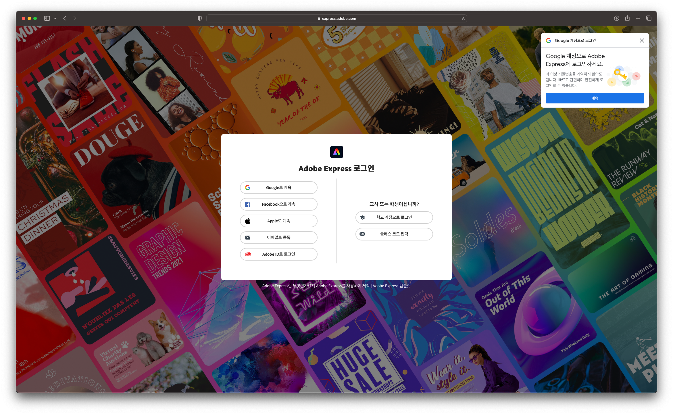Screen dimensions: 673x414
Task: Sign in with Adobe ID로 로그인
Action: pyautogui.click(x=278, y=254)
